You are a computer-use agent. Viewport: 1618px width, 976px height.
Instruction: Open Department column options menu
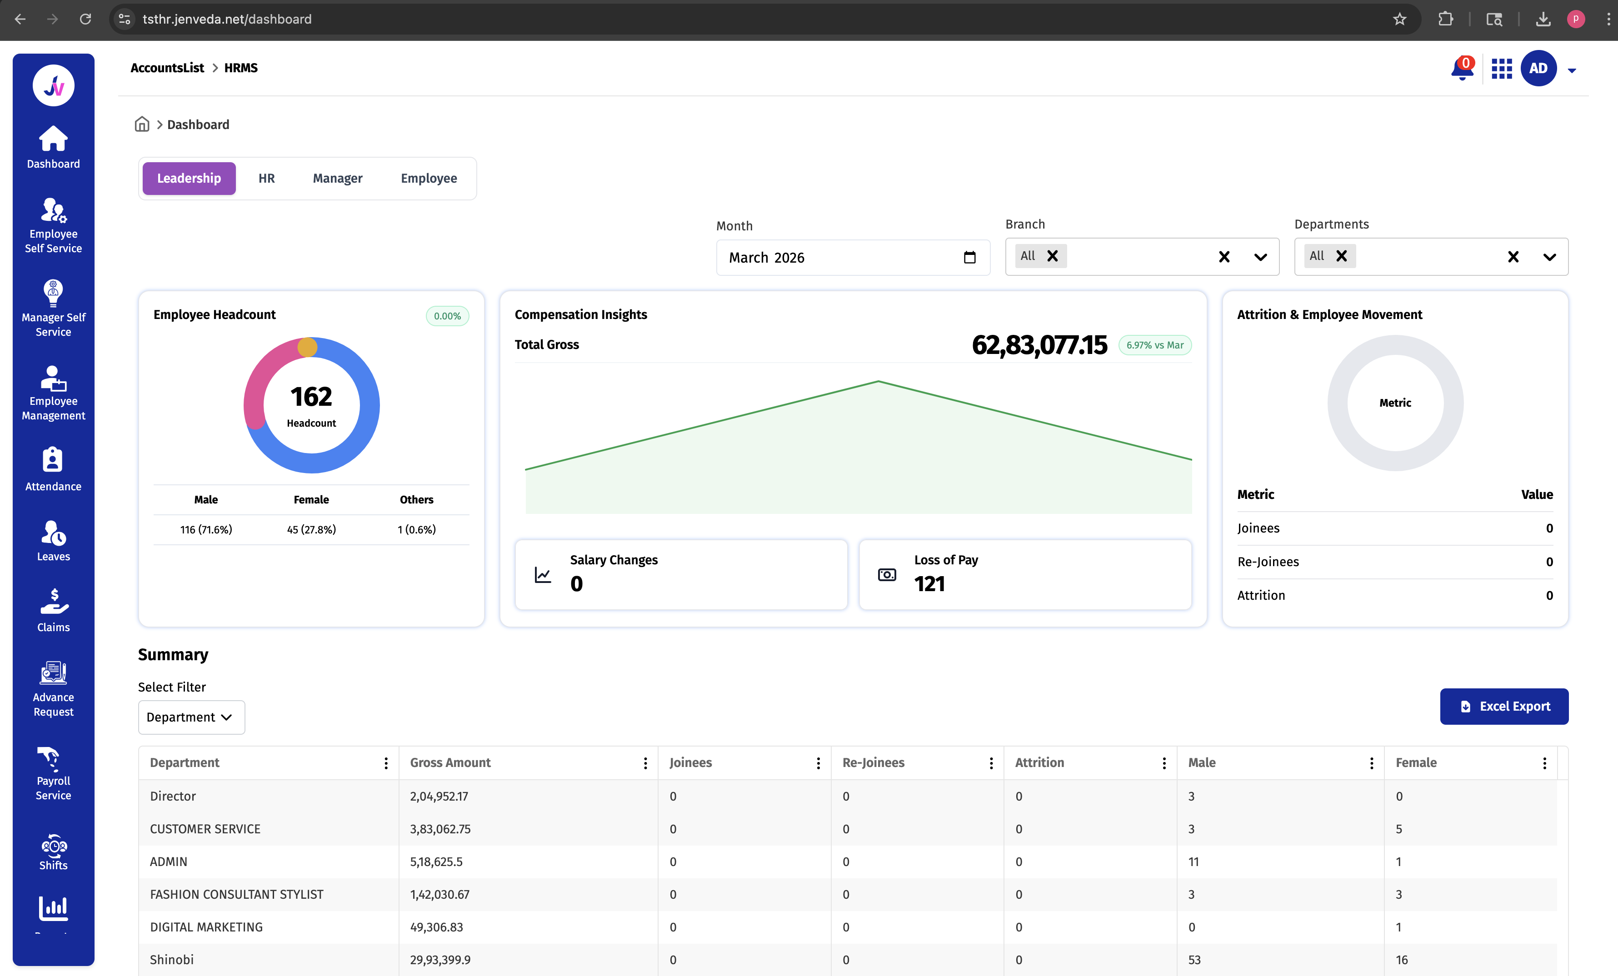coord(385,763)
